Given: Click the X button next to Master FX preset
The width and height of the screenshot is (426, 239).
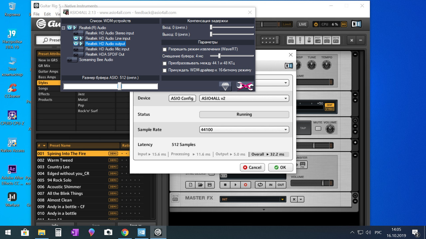Looking at the screenshot, I should [294, 199].
